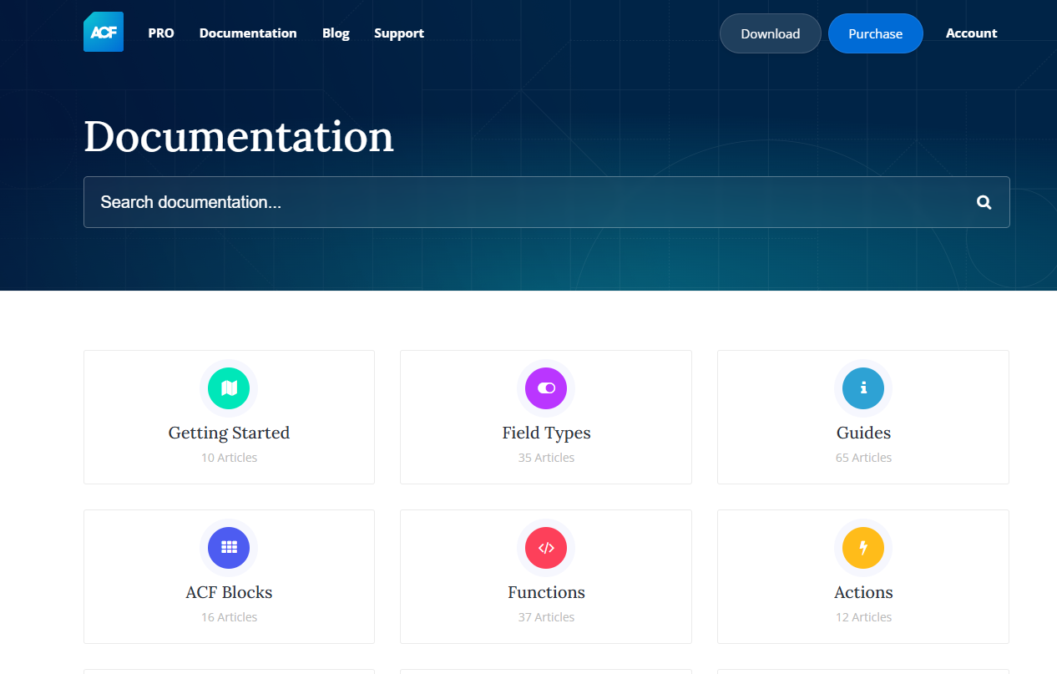Screen dimensions: 1057x674
Task: Open the Functions category title
Action: click(546, 592)
